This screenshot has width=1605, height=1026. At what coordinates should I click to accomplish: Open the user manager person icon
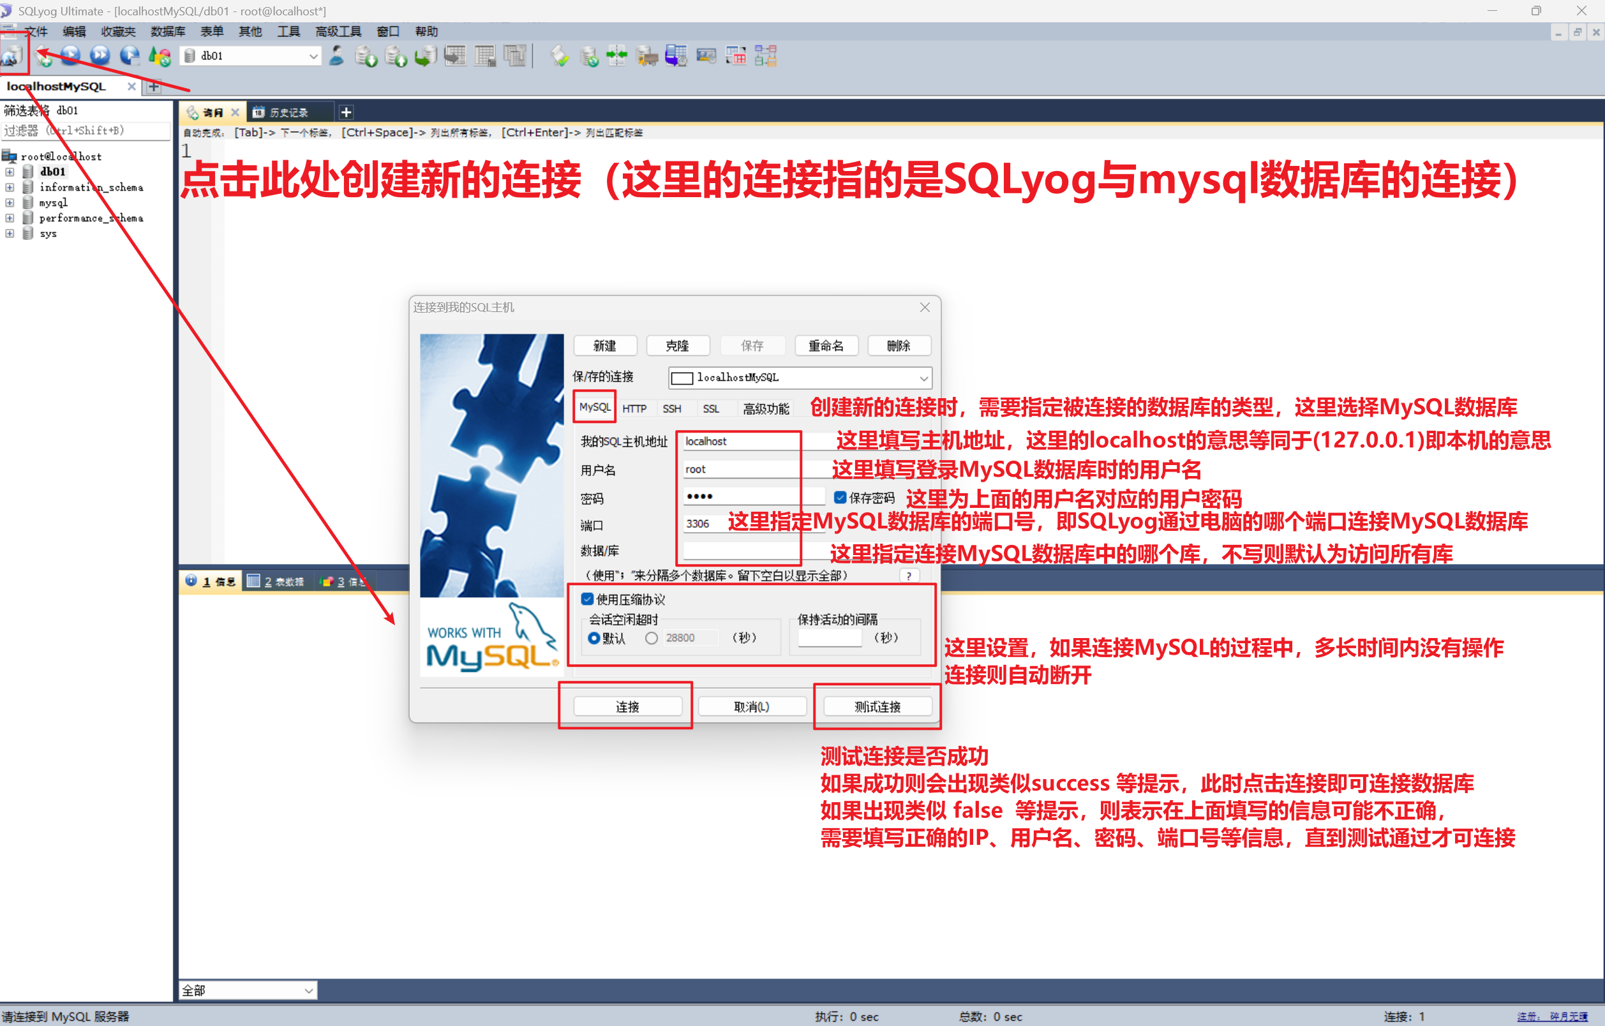click(x=336, y=56)
